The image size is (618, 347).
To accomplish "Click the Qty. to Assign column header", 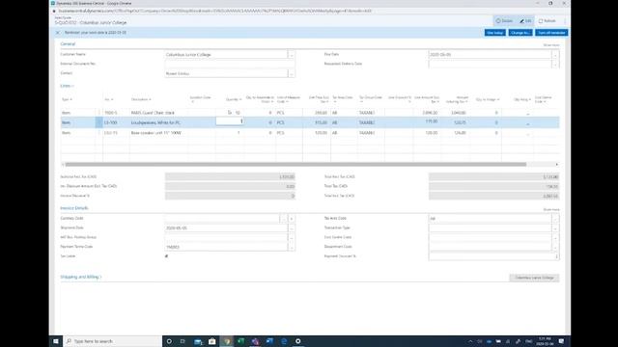I will 488,99.
